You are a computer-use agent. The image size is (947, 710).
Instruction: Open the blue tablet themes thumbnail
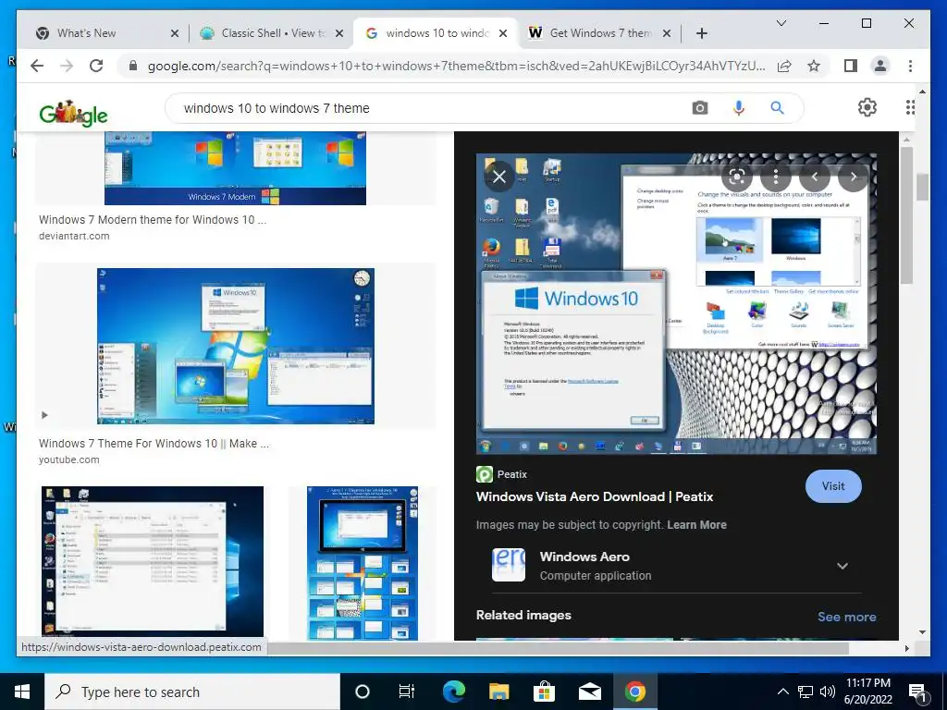click(363, 563)
